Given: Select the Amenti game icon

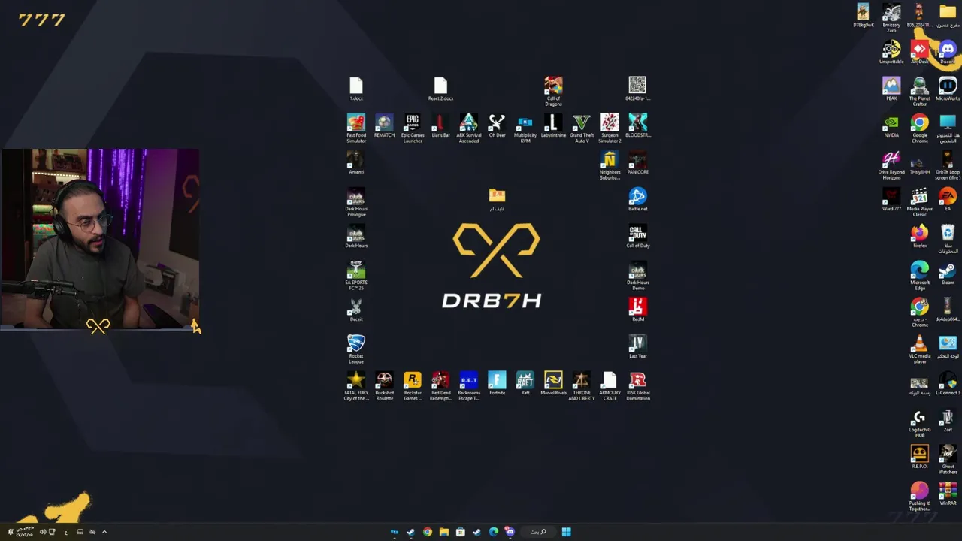Looking at the screenshot, I should [356, 162].
